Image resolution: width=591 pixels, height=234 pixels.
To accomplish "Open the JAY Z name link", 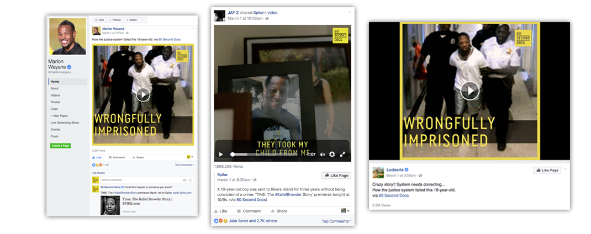I will 233,13.
